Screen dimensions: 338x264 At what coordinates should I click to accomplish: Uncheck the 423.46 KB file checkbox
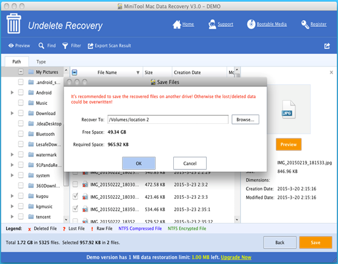[x=75, y=196]
